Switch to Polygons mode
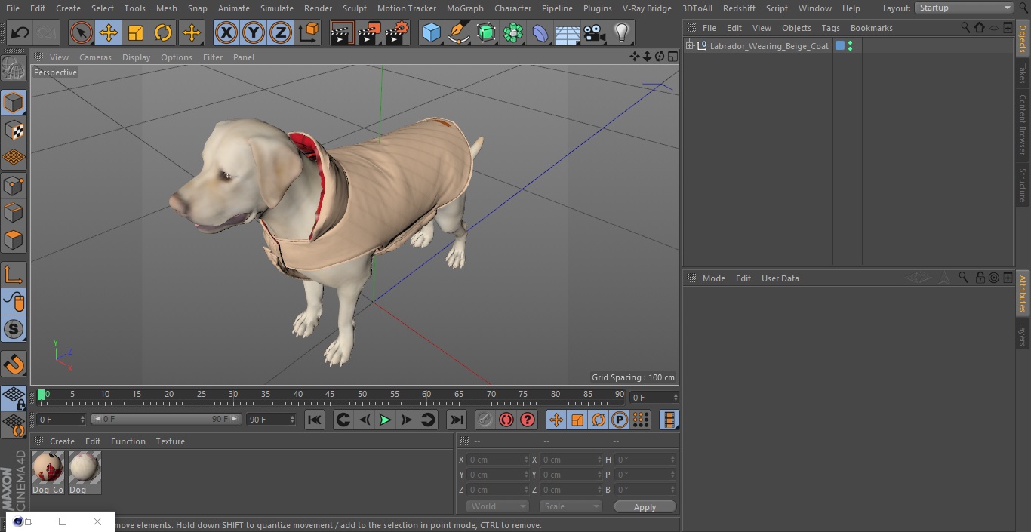The height and width of the screenshot is (532, 1031). (14, 240)
